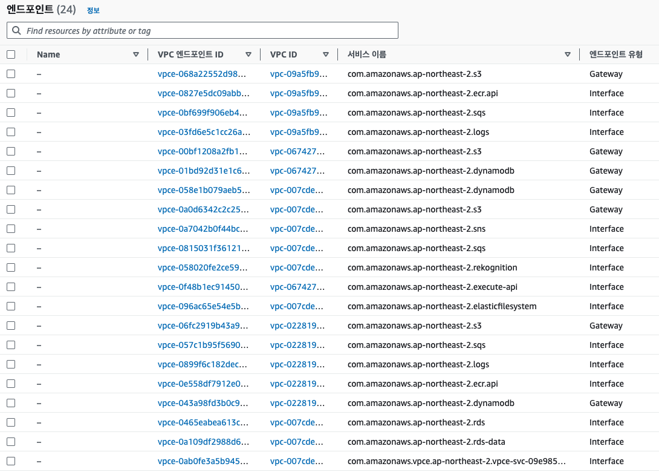The height and width of the screenshot is (475, 659).
Task: Click the search magnifier icon
Action: point(16,30)
